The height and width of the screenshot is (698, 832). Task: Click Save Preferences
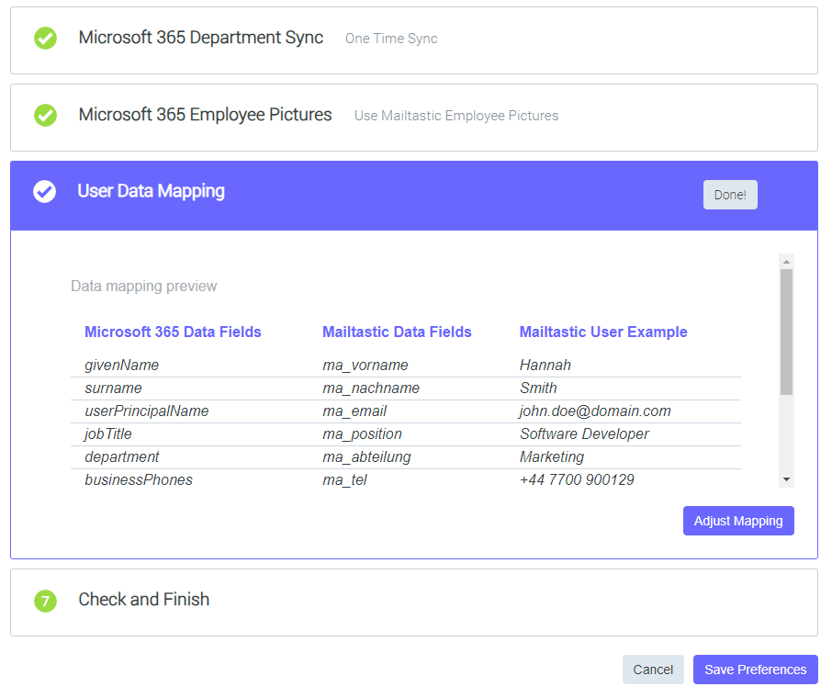755,670
